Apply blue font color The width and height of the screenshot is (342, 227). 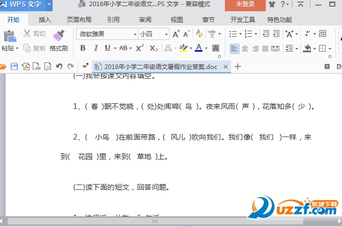click(x=198, y=48)
